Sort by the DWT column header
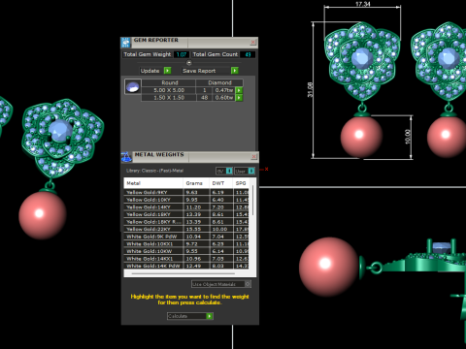This screenshot has height=349, width=466. (221, 183)
